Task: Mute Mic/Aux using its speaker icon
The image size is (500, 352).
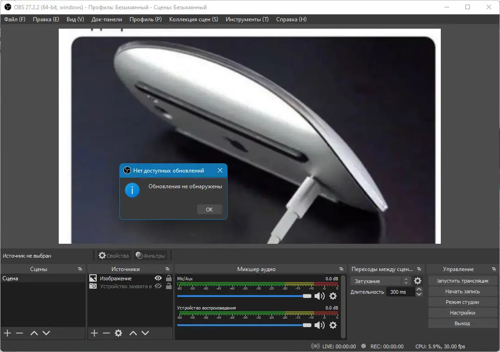Action: (x=319, y=296)
